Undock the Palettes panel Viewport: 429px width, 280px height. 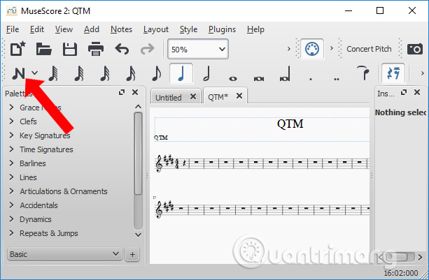[122, 92]
